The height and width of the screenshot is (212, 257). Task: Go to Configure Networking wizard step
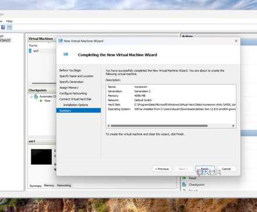(73, 93)
